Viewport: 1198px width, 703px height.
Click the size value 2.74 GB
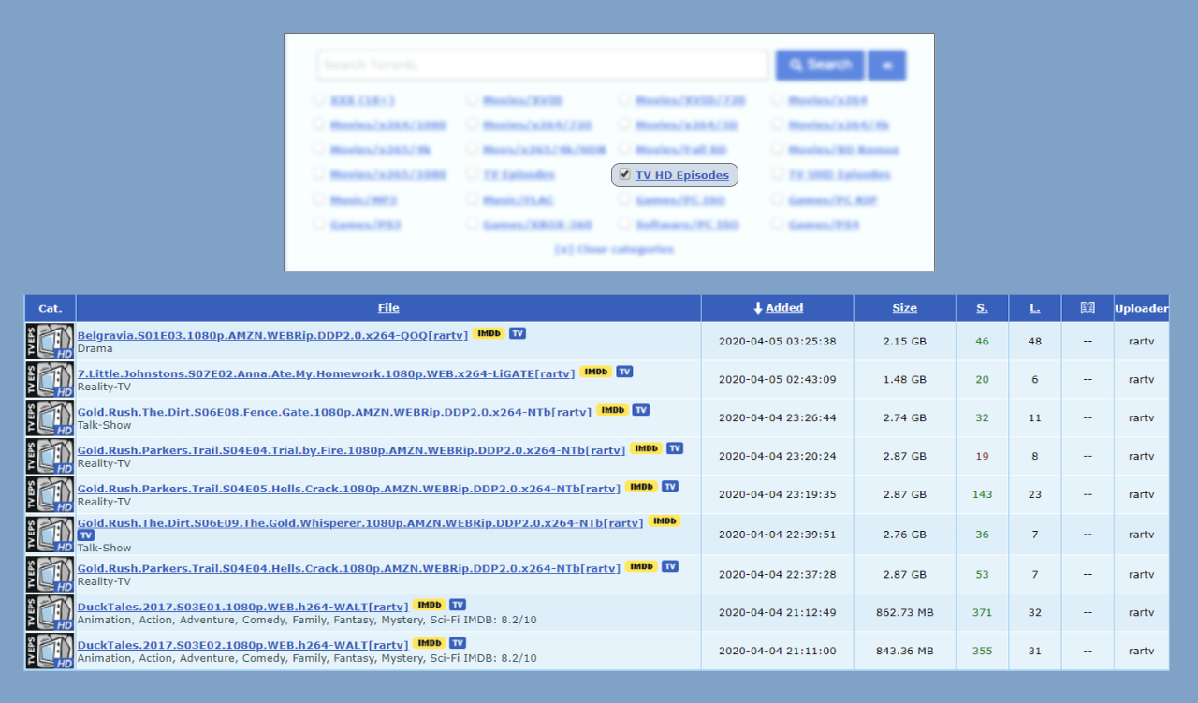(904, 417)
